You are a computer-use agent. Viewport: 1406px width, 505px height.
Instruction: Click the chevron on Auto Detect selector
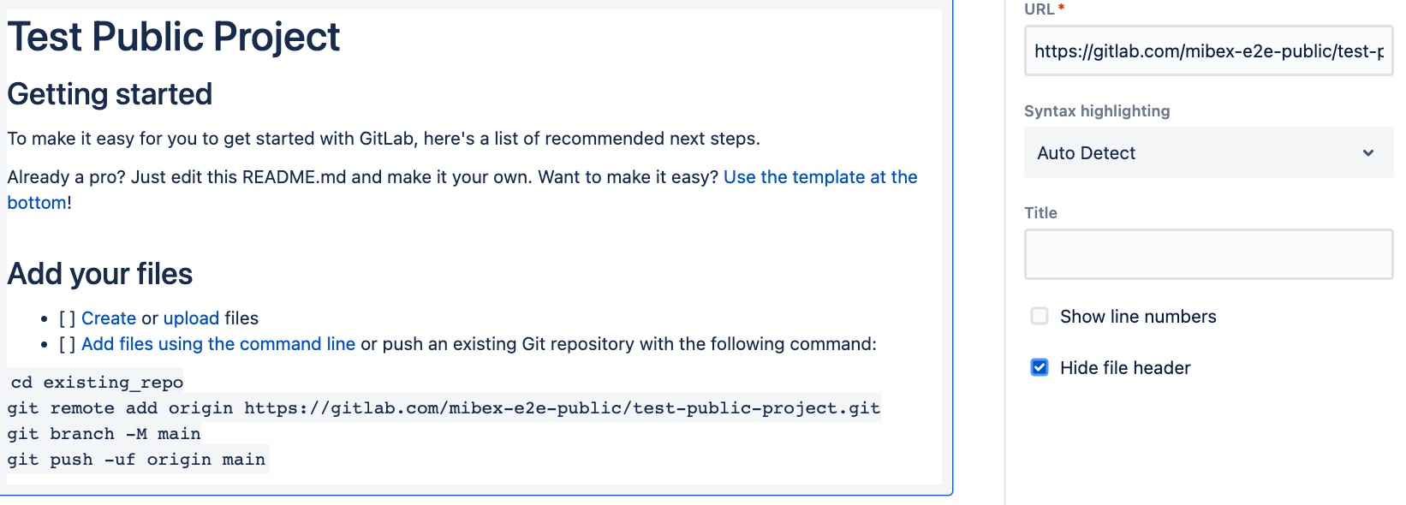tap(1369, 152)
